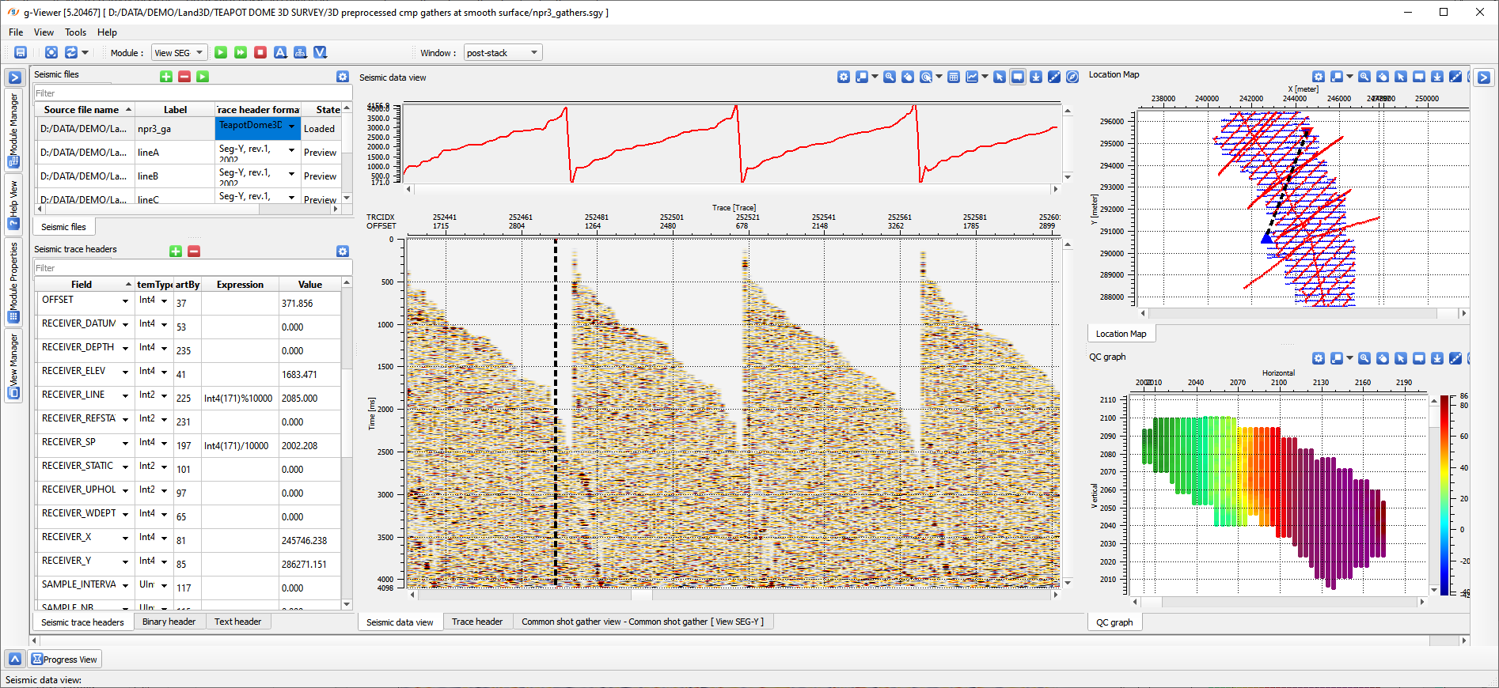Click the Progress View button
The width and height of the screenshot is (1499, 688).
pyautogui.click(x=64, y=660)
